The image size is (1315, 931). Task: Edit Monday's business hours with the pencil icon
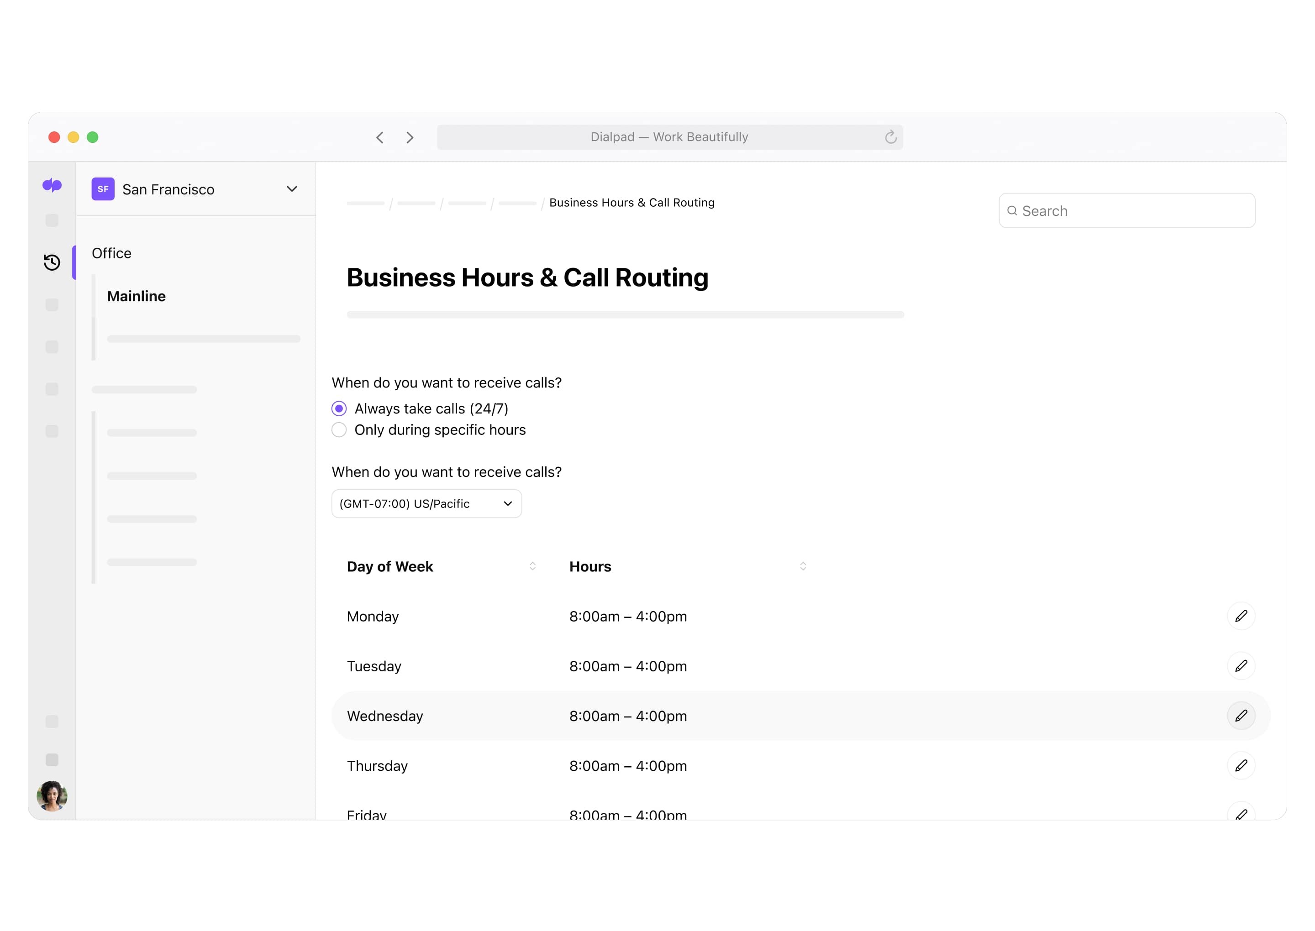[1241, 616]
